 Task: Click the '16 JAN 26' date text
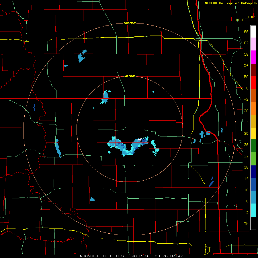(x=157, y=256)
